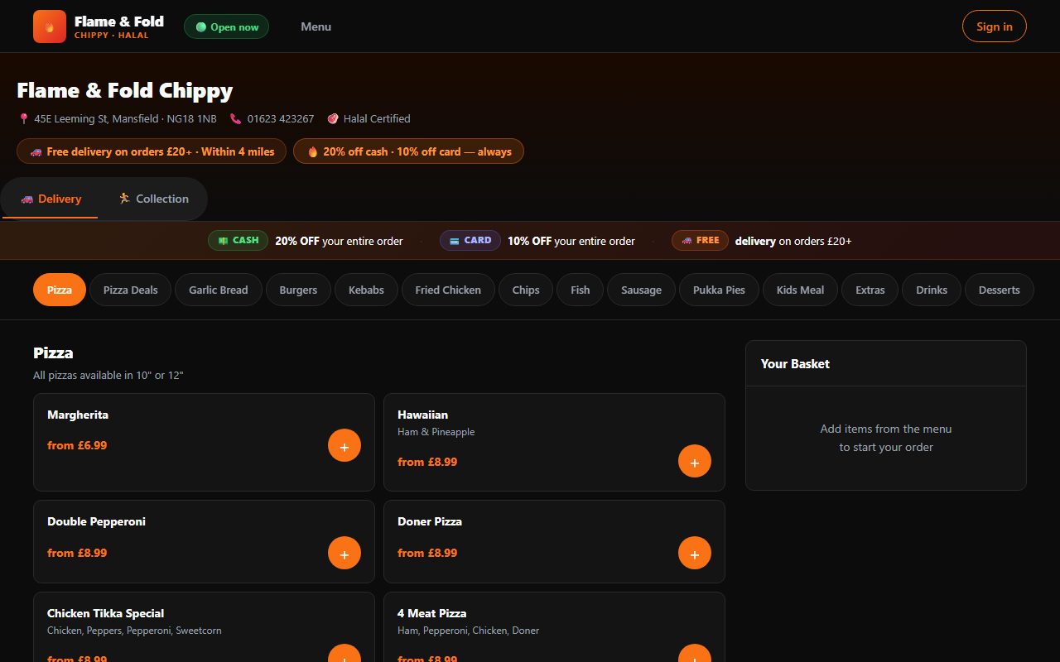Click the Open now status badge
The image size is (1060, 662).
(226, 26)
